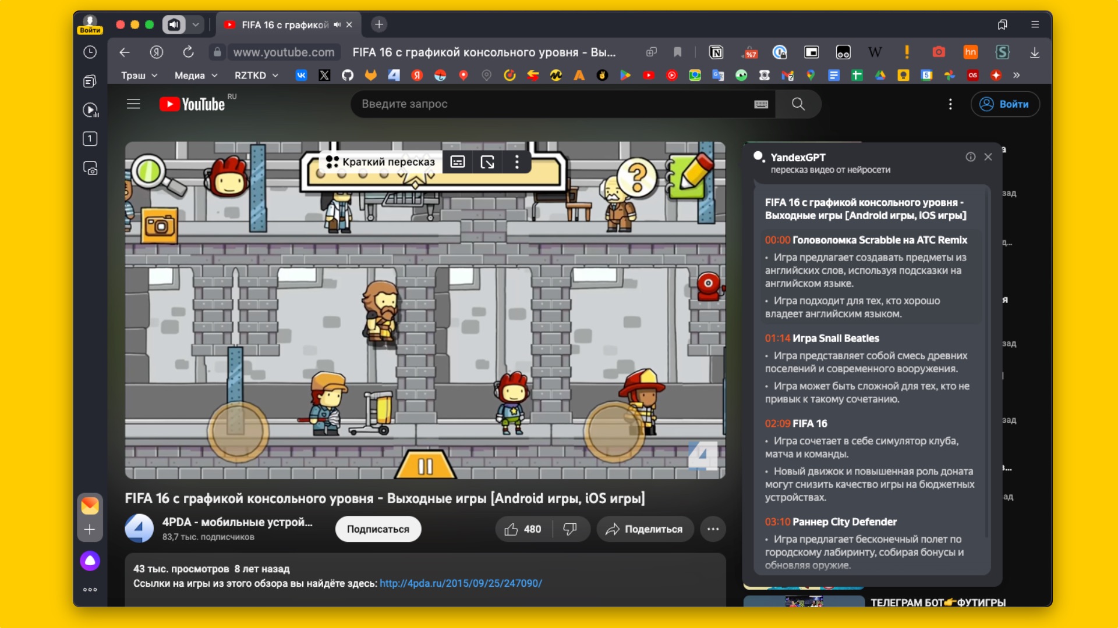Click the subtitles icon on video overlay
Screen dimensions: 1118x628
click(458, 162)
